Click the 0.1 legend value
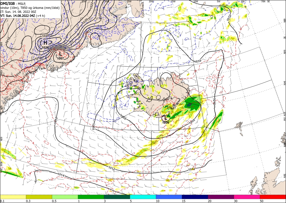286x203 pixels. coord(2,201)
